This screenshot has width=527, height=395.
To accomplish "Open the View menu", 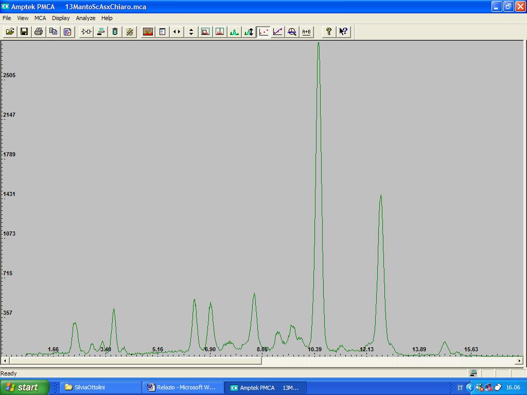I will 23,18.
